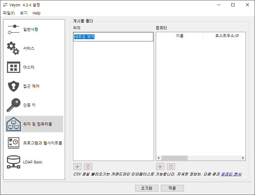Open the 접근 제어 shield icon
The width and height of the screenshot is (255, 195).
tap(14, 86)
